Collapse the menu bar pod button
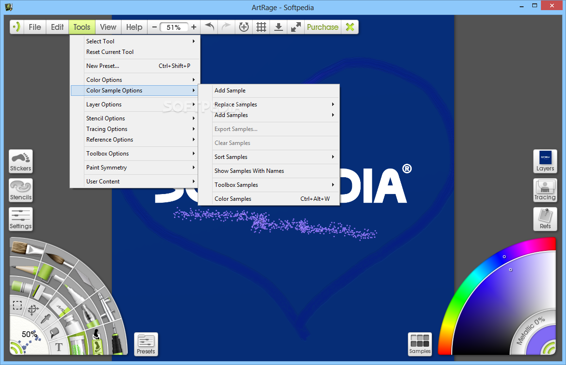Viewport: 566px width, 365px height. (x=16, y=27)
